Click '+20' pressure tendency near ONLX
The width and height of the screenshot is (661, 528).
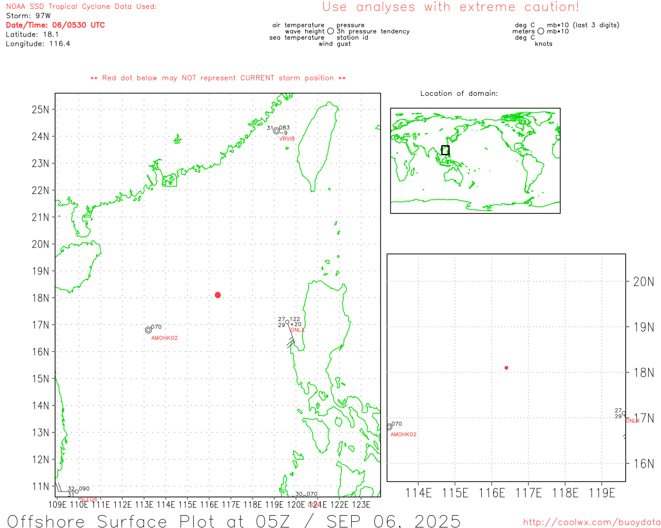pyautogui.click(x=296, y=325)
